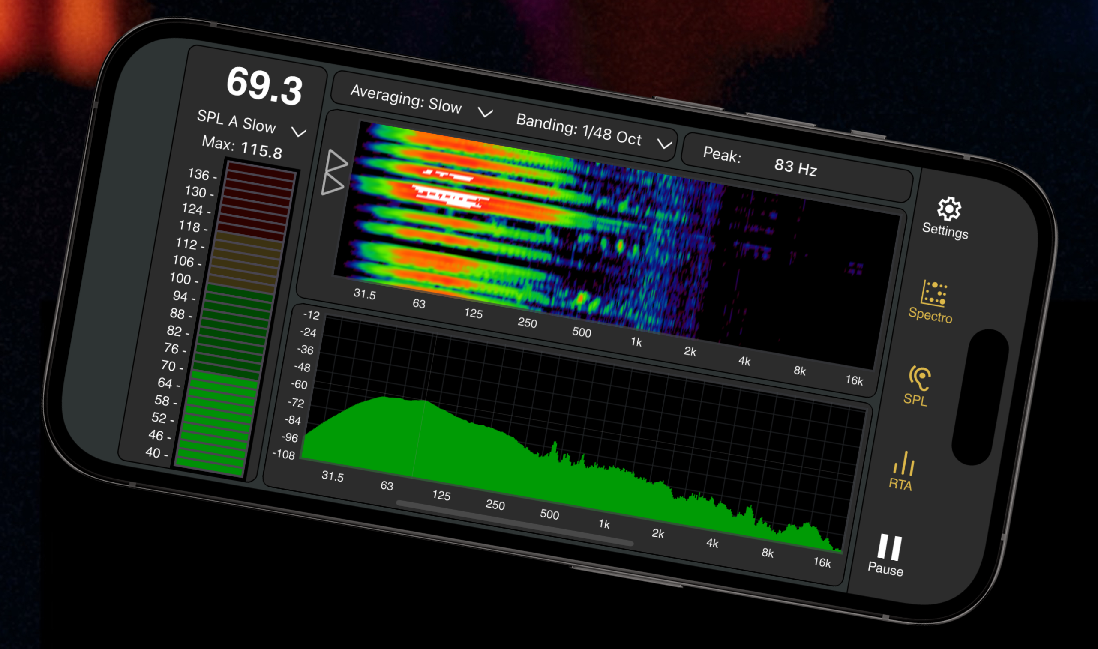
Task: Click the Settings label text
Action: coord(945,230)
